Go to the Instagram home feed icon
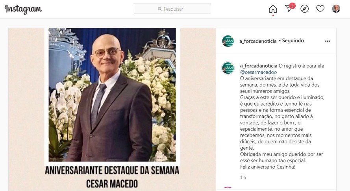 tap(273, 9)
